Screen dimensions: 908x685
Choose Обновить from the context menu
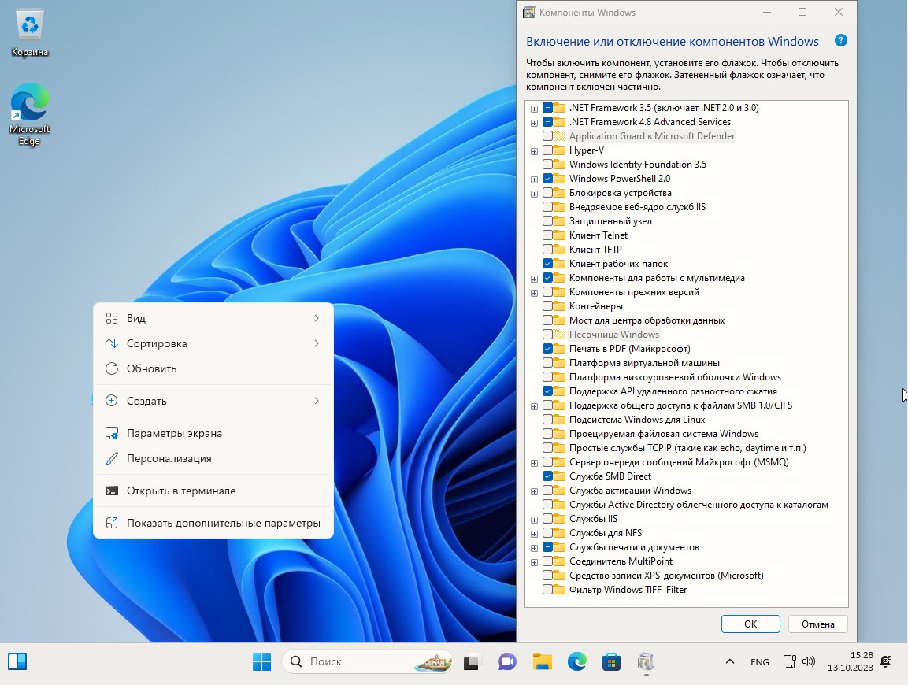click(213, 368)
